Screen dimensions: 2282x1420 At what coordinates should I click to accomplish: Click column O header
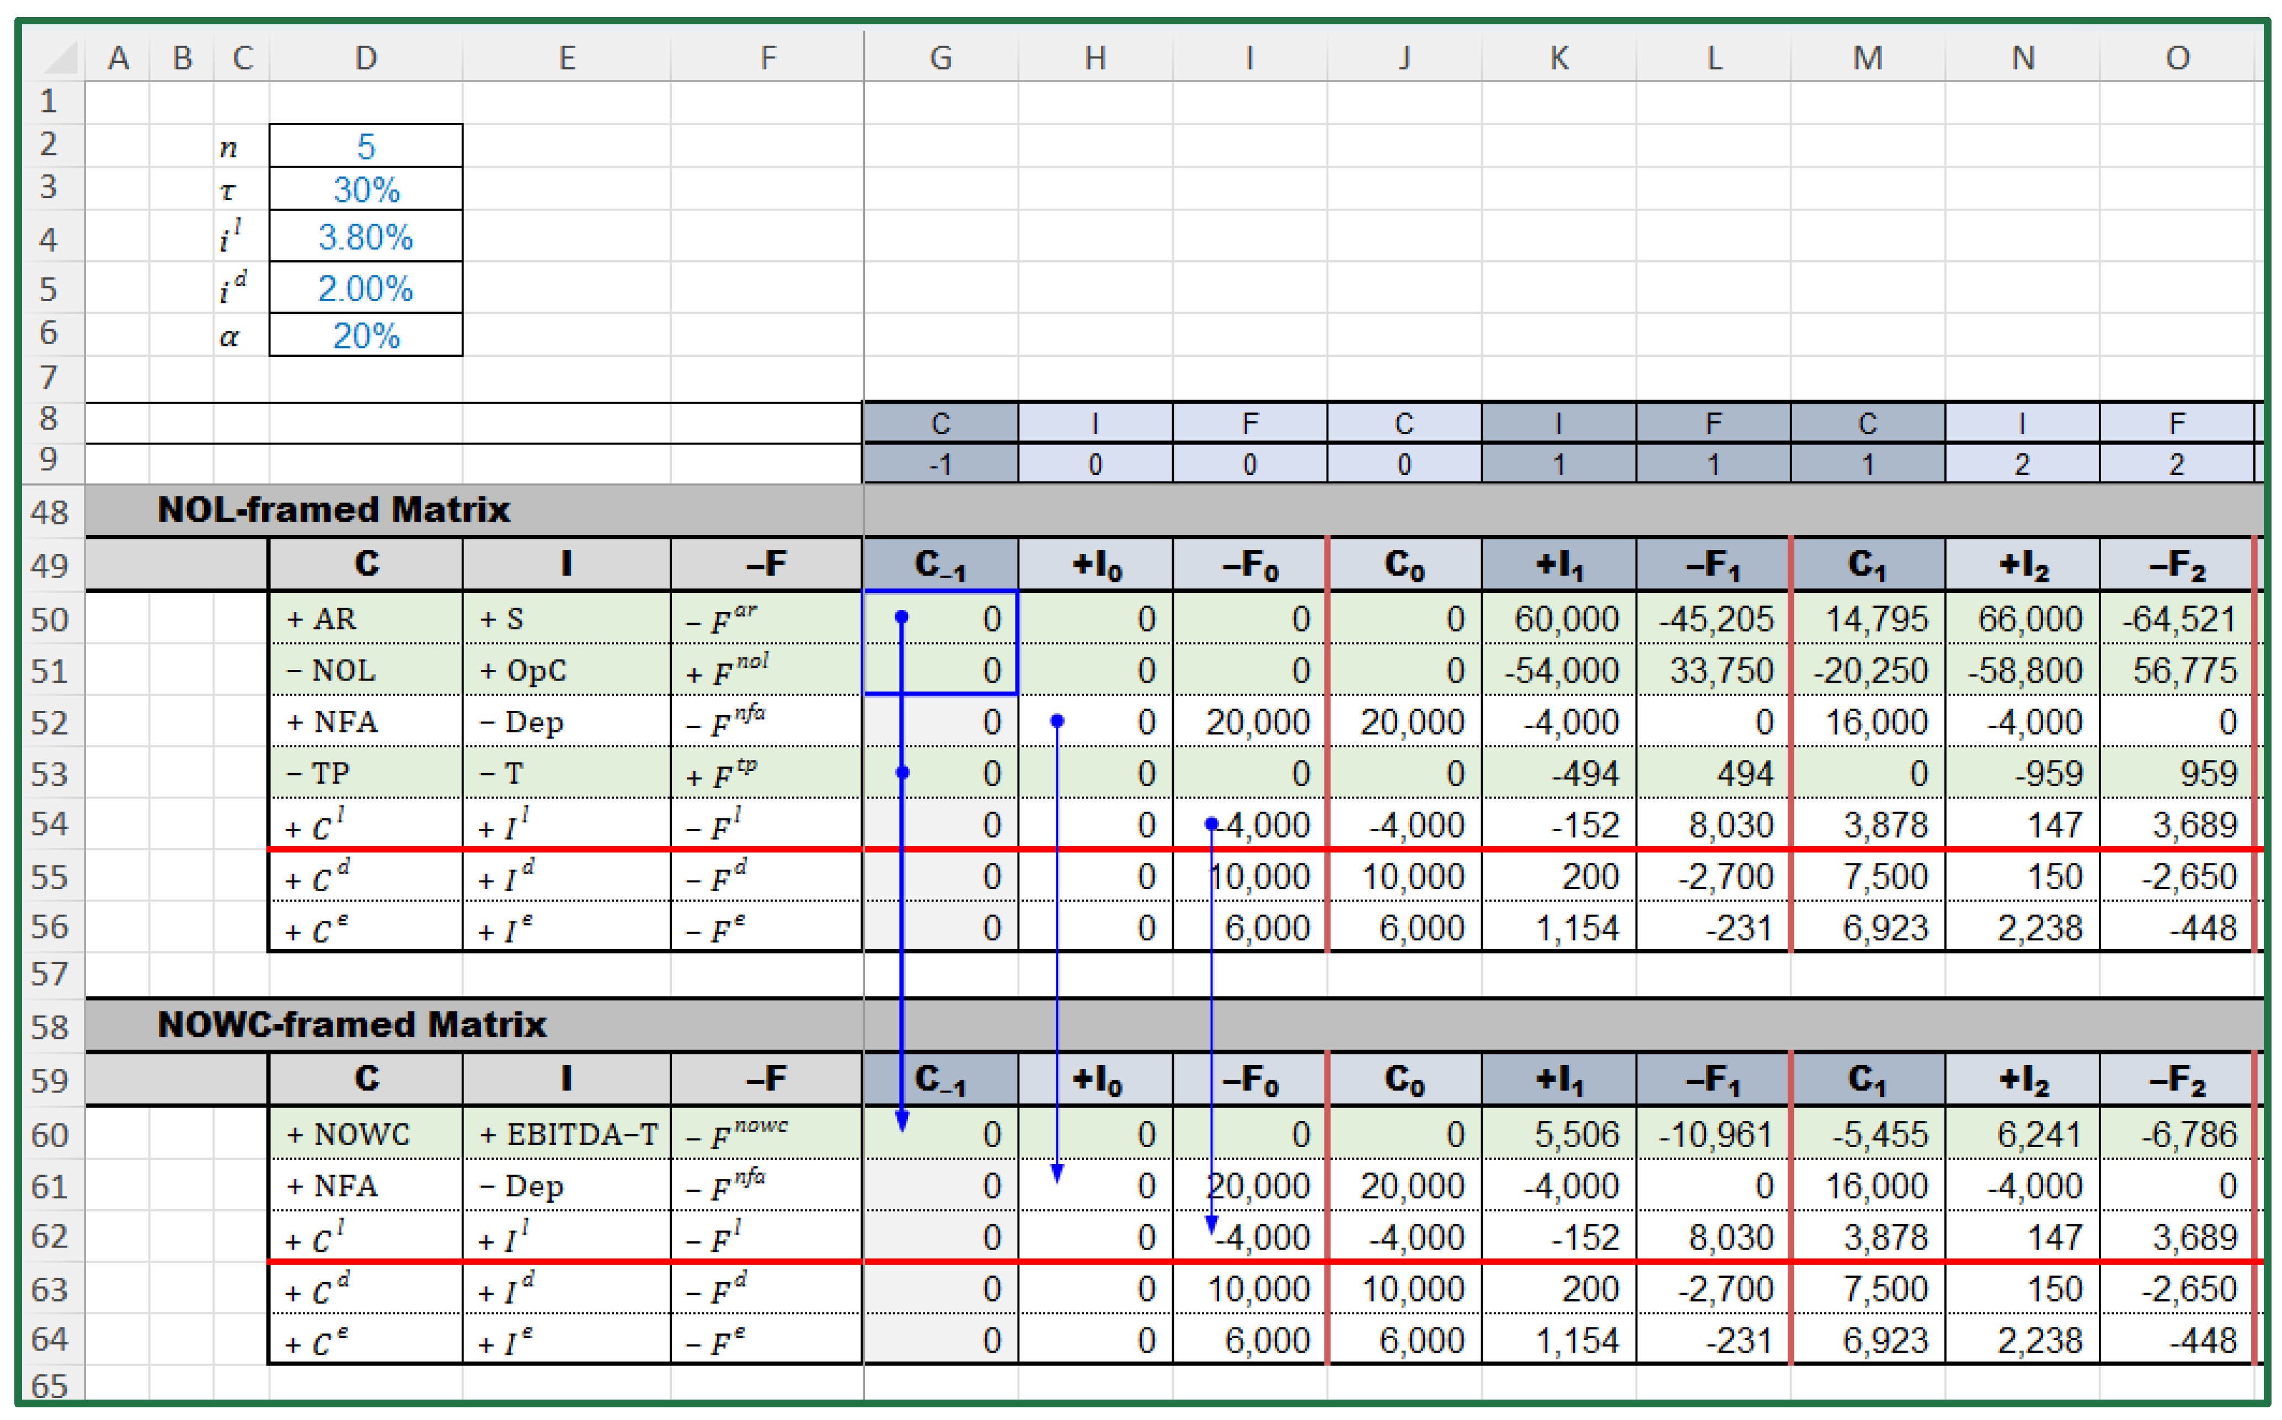click(2177, 58)
